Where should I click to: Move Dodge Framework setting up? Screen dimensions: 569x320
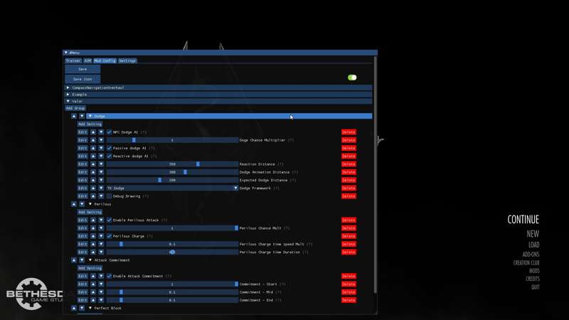coord(93,188)
